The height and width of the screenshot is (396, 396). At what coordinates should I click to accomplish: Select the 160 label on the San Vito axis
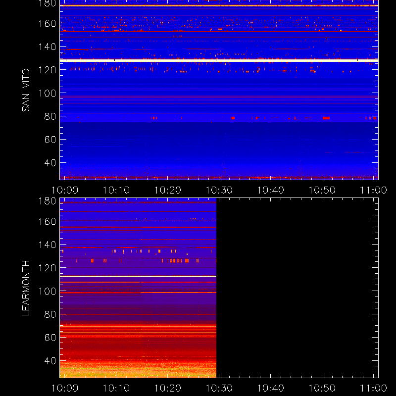[x=47, y=23]
